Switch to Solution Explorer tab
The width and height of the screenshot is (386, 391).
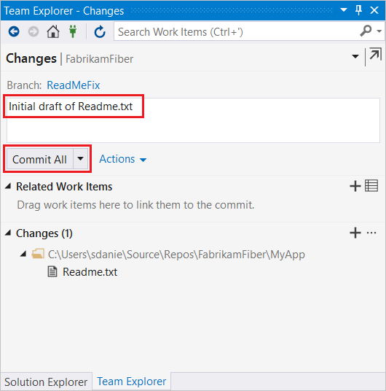point(46,382)
